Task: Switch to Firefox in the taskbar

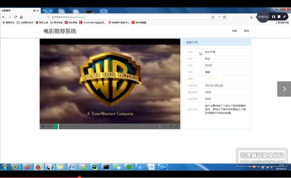Action: 39,167
